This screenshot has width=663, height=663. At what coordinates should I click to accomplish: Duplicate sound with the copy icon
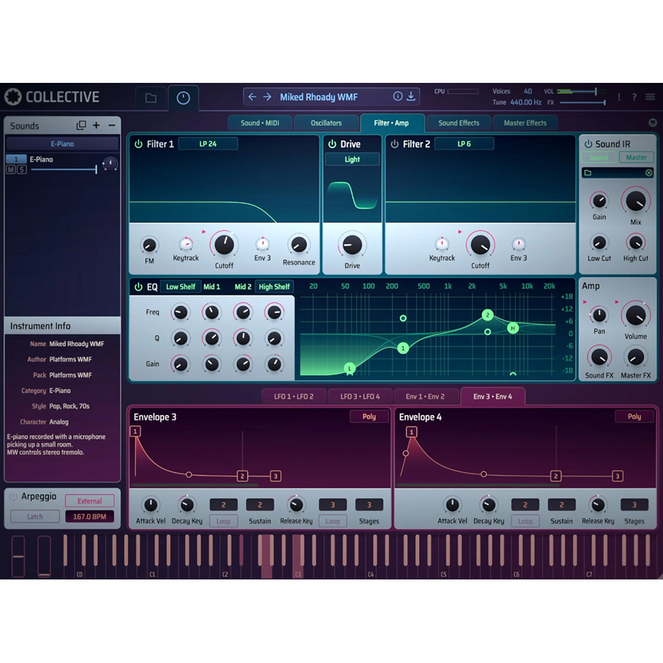tap(81, 125)
